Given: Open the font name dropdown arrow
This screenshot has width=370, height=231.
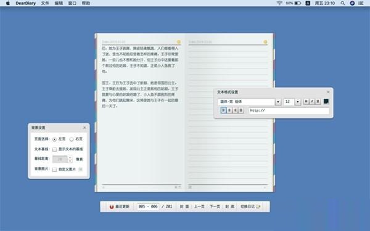Looking at the screenshot, I should click(278, 102).
